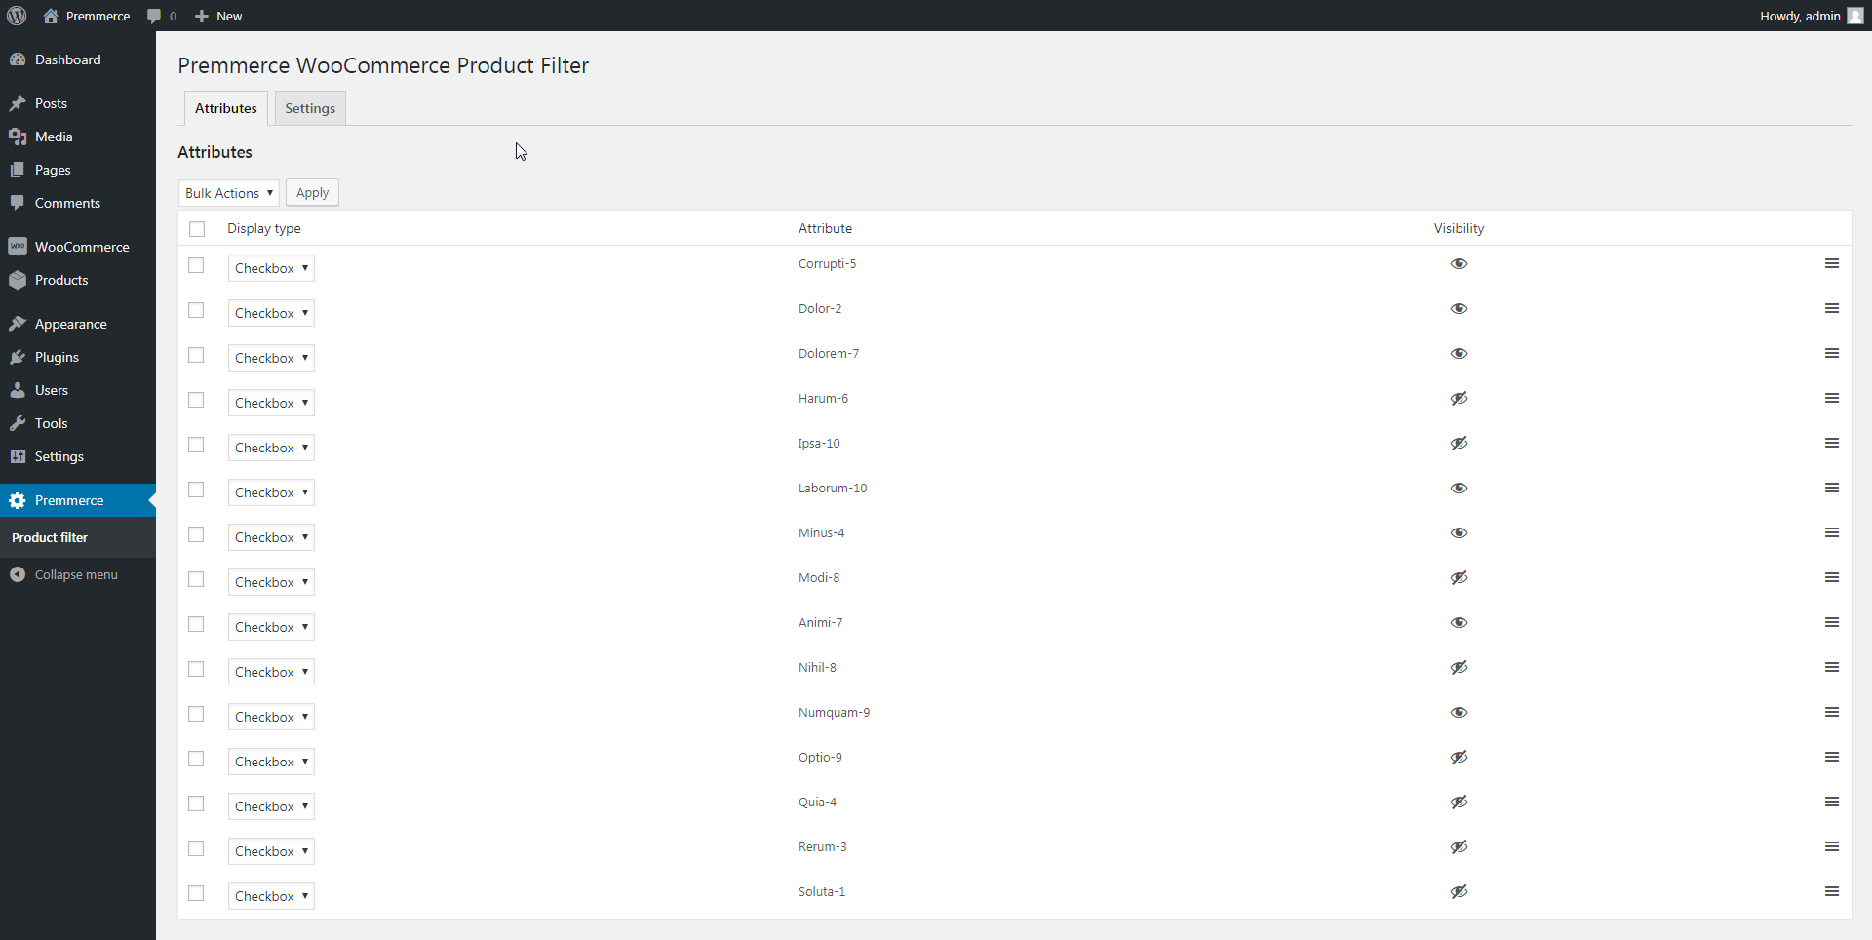The image size is (1872, 940).
Task: Open display type dropdown for Optio-9
Action: click(x=271, y=762)
